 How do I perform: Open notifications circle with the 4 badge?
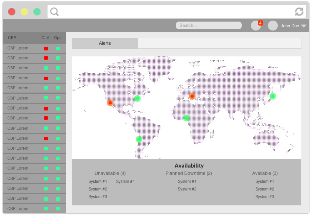[256, 26]
